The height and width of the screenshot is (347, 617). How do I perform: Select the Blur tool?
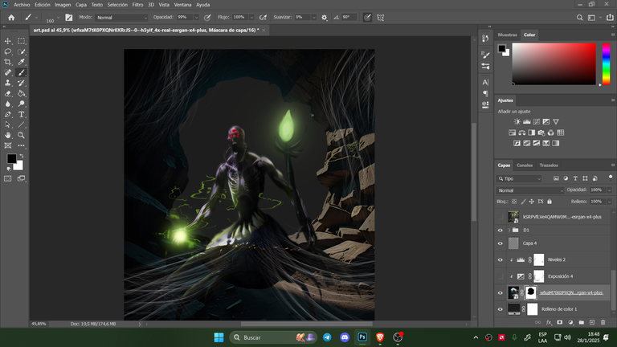8,104
